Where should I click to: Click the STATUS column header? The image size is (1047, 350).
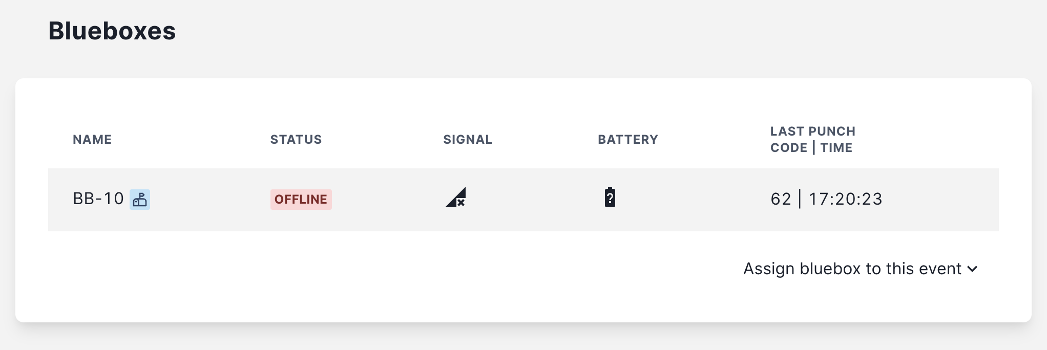[x=296, y=140]
